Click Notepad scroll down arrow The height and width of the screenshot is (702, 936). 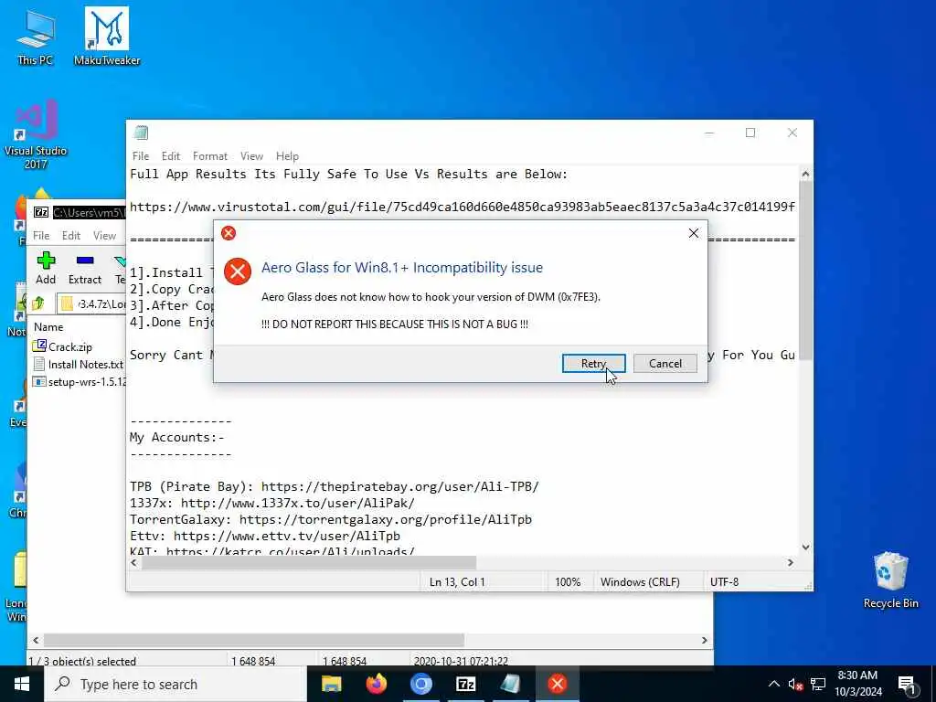805,547
